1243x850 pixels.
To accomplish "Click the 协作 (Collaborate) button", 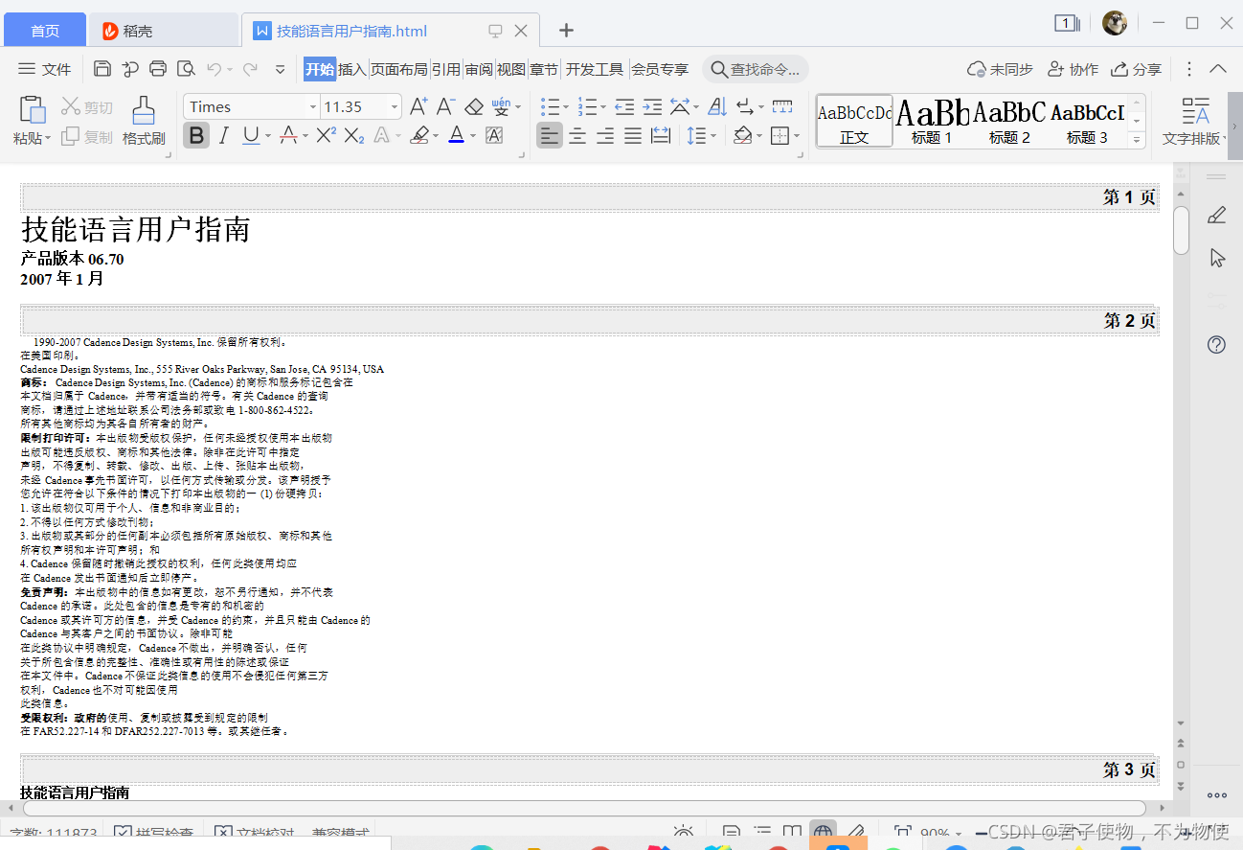I will point(1073,69).
